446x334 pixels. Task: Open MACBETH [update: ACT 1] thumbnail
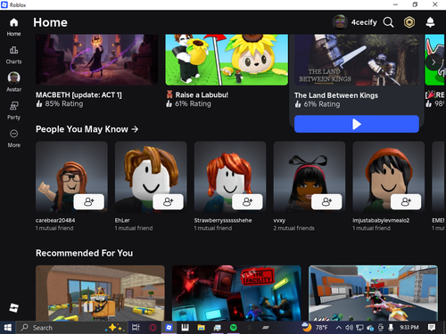pos(97,60)
